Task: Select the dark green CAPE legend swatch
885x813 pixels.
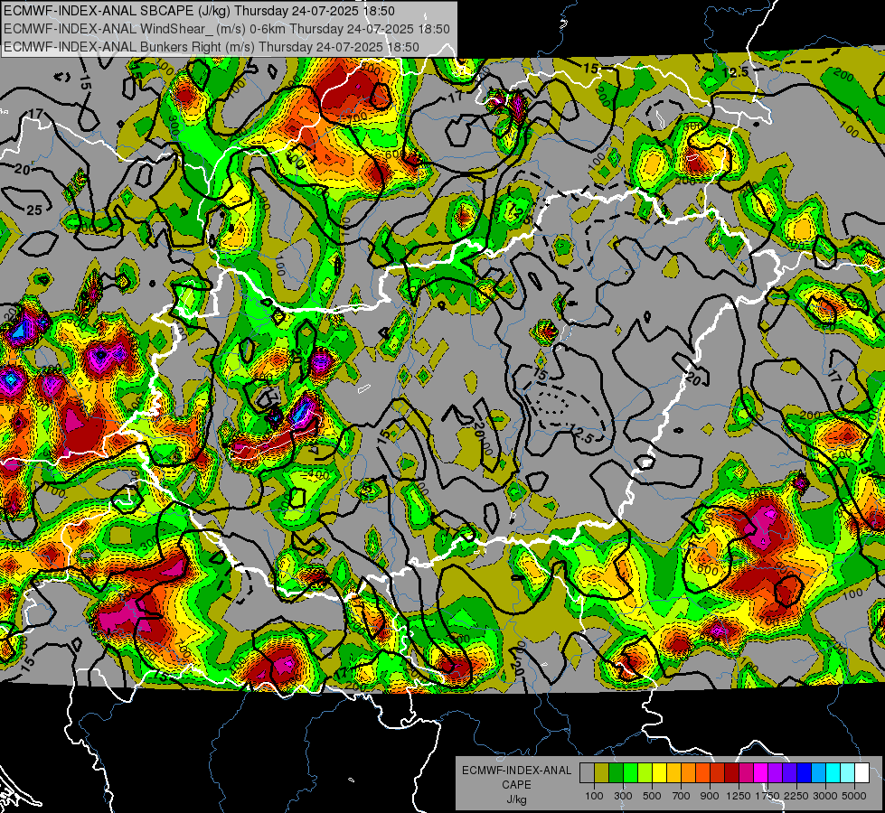Action: coord(616,772)
